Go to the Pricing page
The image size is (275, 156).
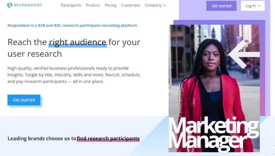click(x=111, y=6)
